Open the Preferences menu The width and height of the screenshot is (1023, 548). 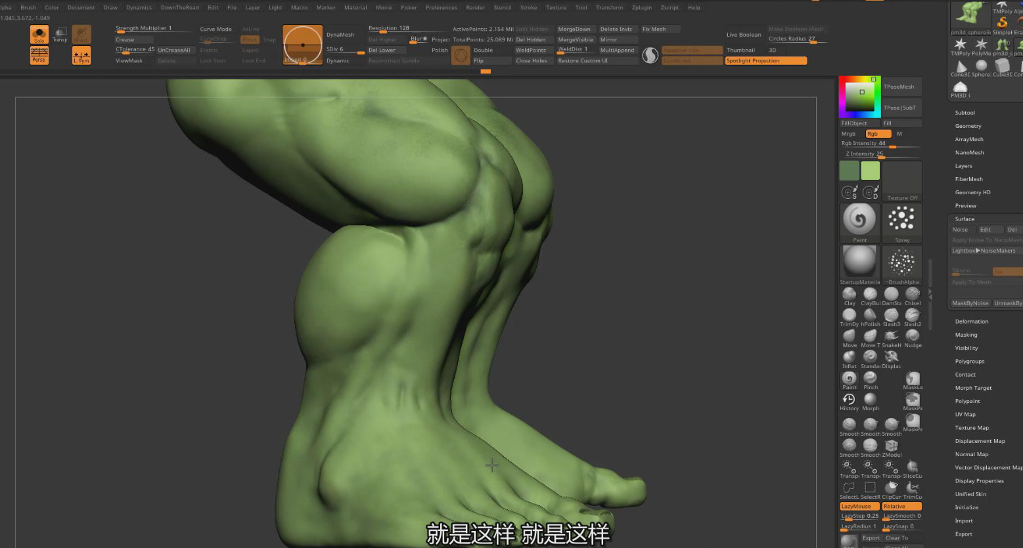point(442,8)
